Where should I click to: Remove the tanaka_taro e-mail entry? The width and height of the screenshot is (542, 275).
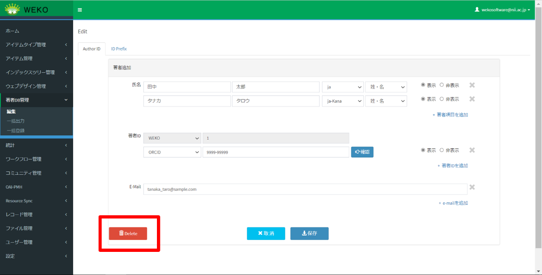click(x=472, y=187)
